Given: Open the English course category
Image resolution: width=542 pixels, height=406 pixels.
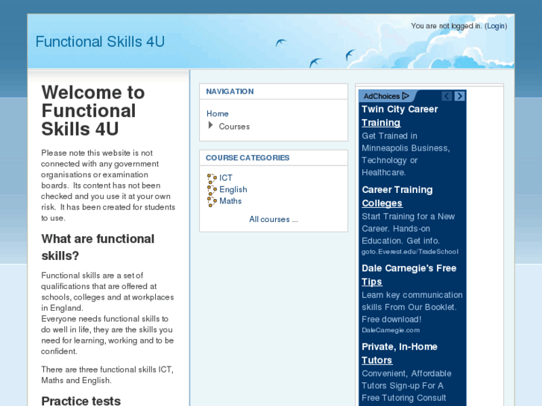Looking at the screenshot, I should (233, 190).
